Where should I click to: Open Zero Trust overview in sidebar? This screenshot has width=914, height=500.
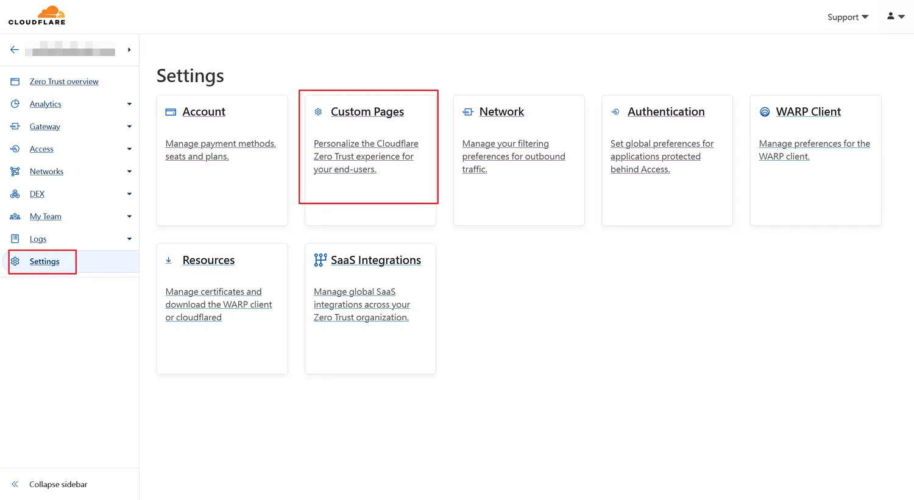coord(64,82)
